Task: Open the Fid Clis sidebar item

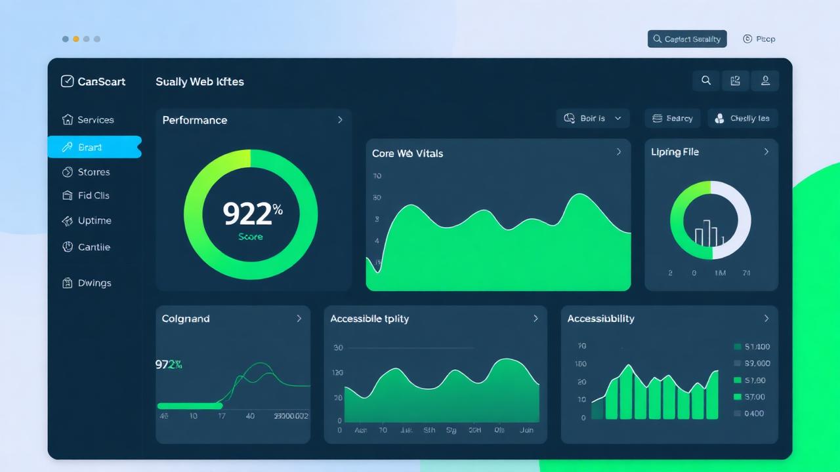Action: (x=86, y=195)
